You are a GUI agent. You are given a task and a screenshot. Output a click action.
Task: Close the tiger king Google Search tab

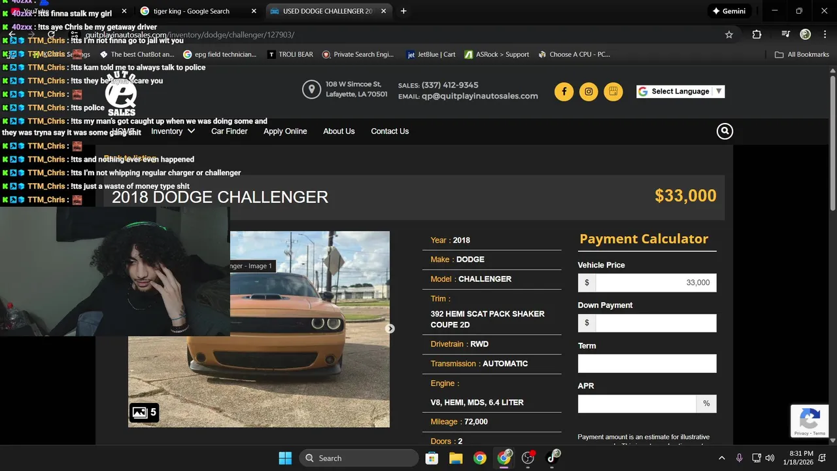[x=253, y=11]
